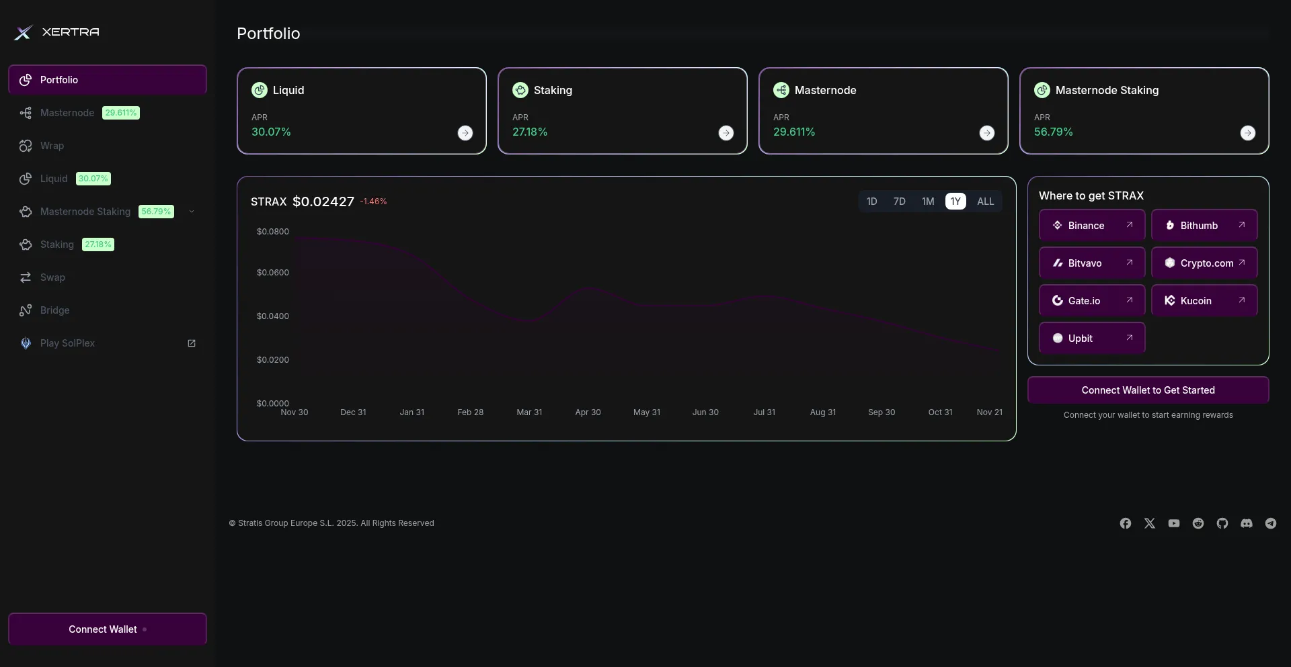
Task: Click the Telegram icon in footer
Action: (1270, 523)
